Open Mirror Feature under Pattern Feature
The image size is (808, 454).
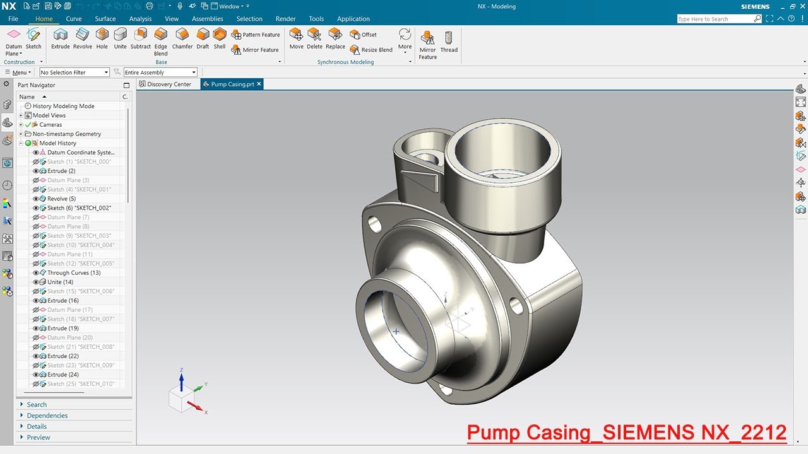pos(256,50)
